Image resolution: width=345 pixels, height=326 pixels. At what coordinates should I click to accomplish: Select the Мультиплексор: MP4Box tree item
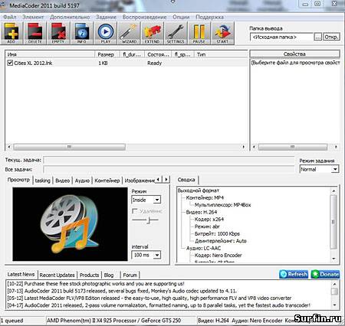[223, 205]
